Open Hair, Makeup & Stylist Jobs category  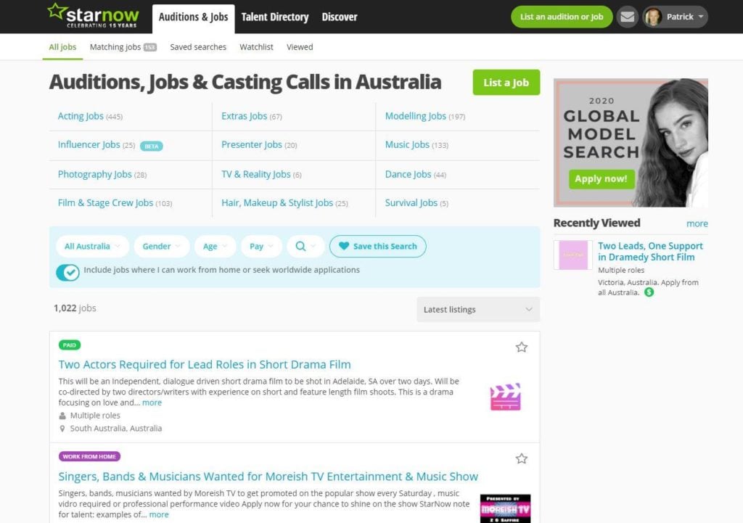(277, 203)
